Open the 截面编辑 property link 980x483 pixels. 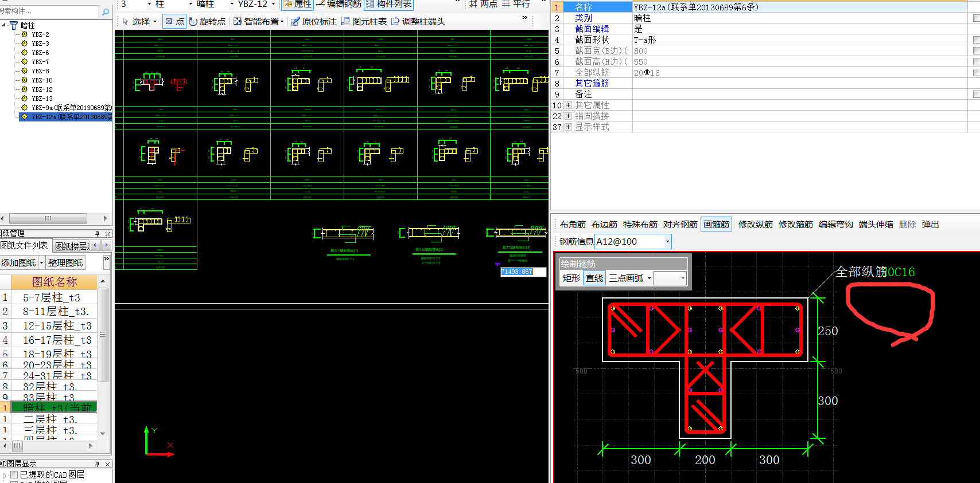(x=592, y=29)
